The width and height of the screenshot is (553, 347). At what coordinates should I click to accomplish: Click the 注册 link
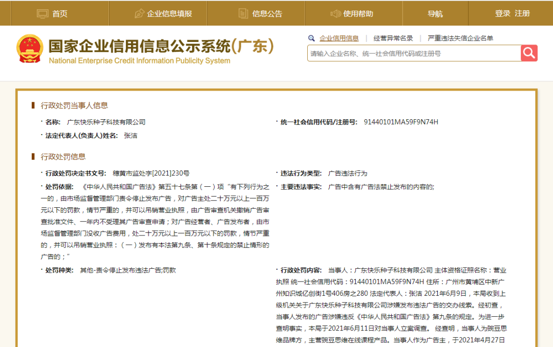click(x=522, y=13)
